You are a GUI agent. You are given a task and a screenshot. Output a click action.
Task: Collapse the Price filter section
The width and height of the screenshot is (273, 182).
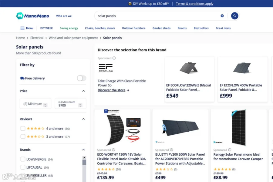coord(84,91)
